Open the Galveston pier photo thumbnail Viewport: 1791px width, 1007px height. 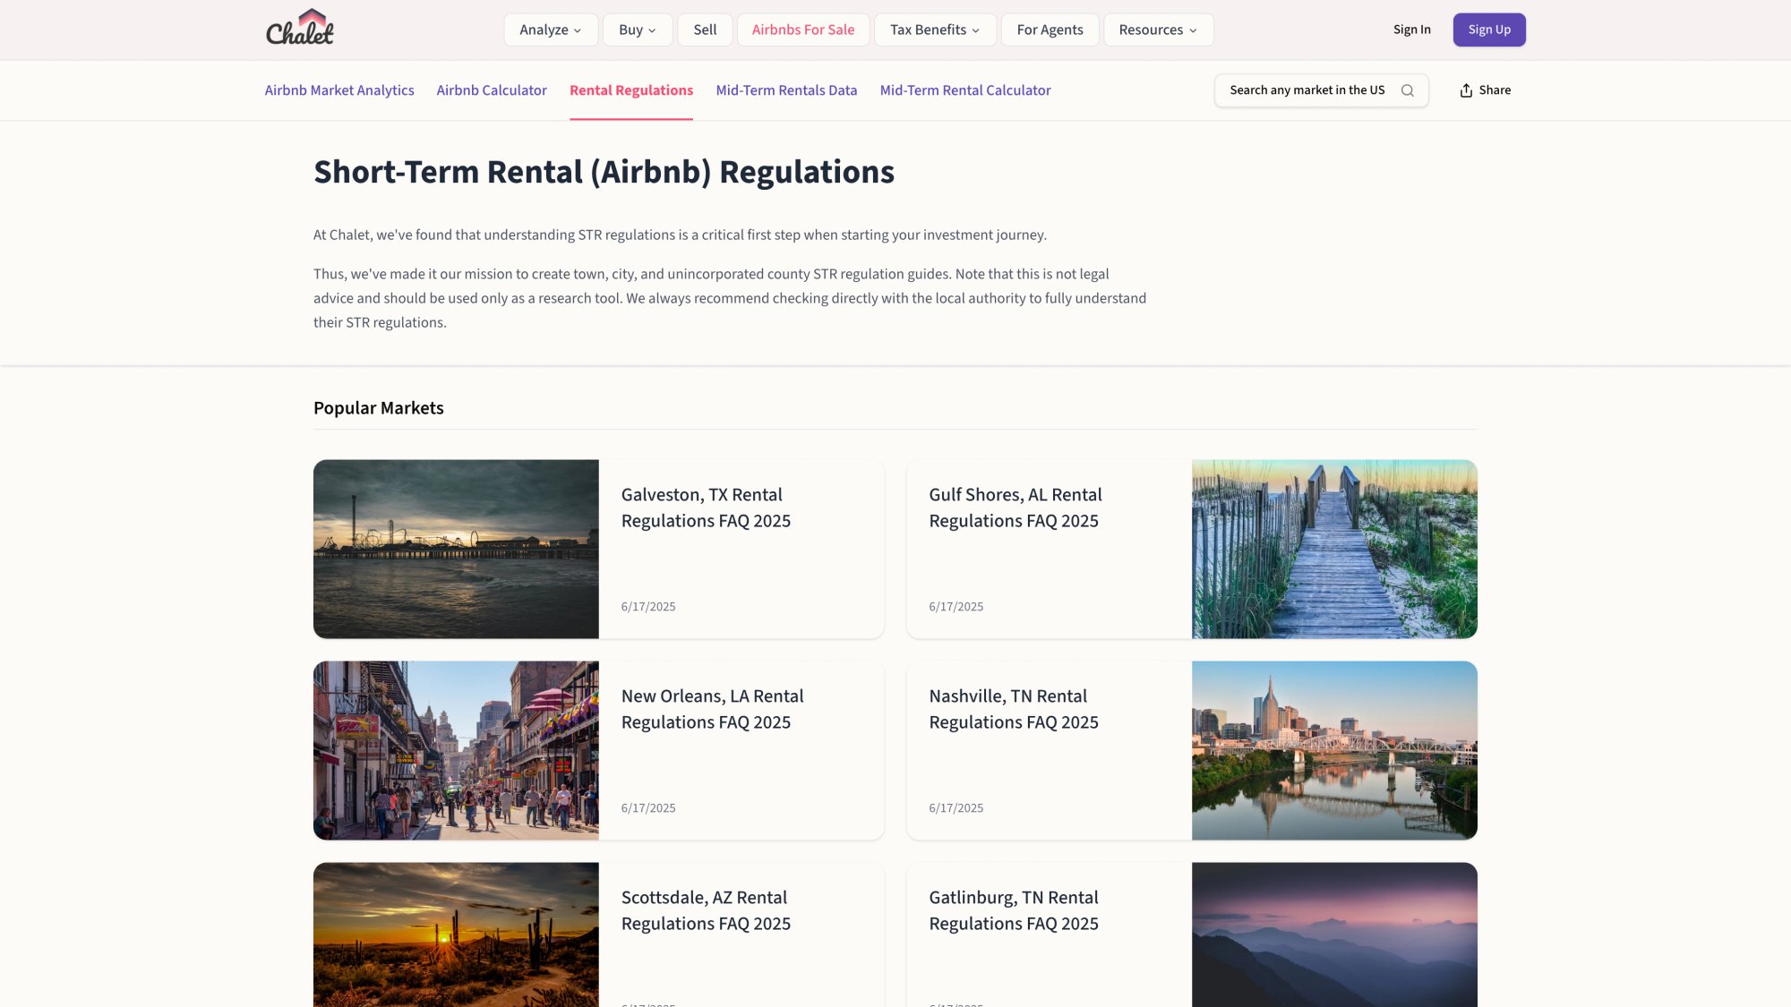point(456,549)
